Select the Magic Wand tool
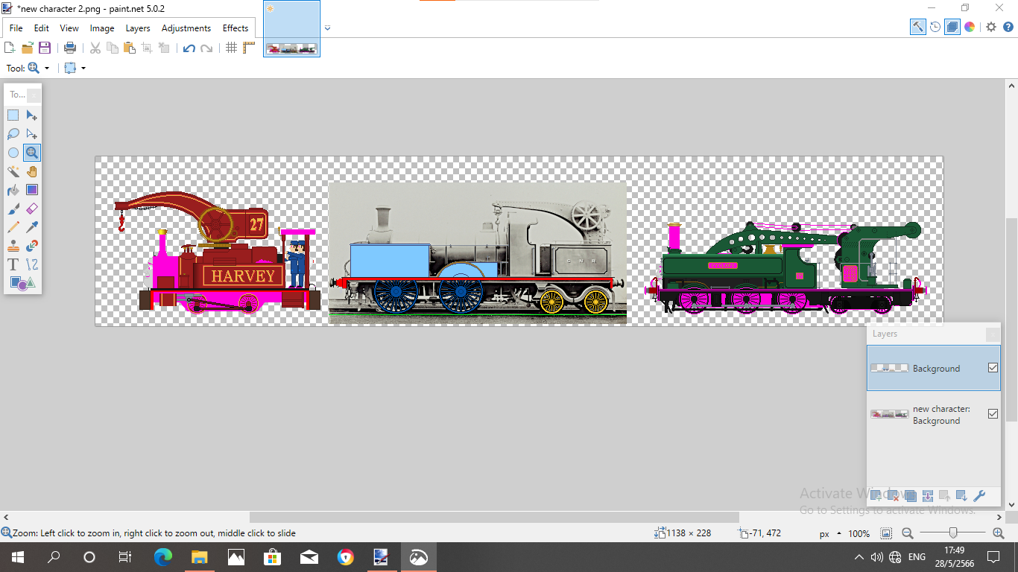Screen dimensions: 1018x572 coord(13,171)
